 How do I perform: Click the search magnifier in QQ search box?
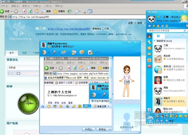coord(185,31)
